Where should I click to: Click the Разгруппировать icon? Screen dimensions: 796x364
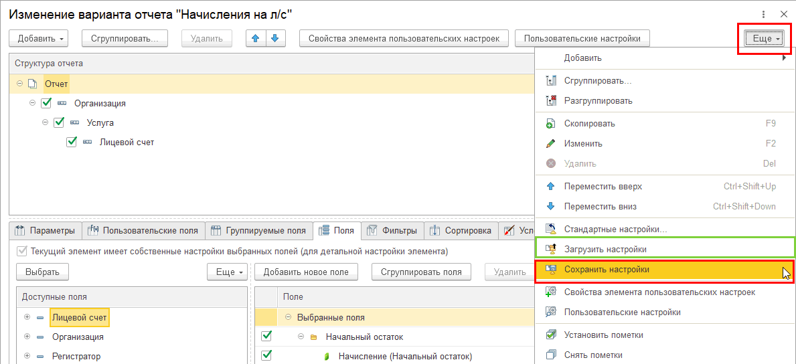click(x=551, y=101)
